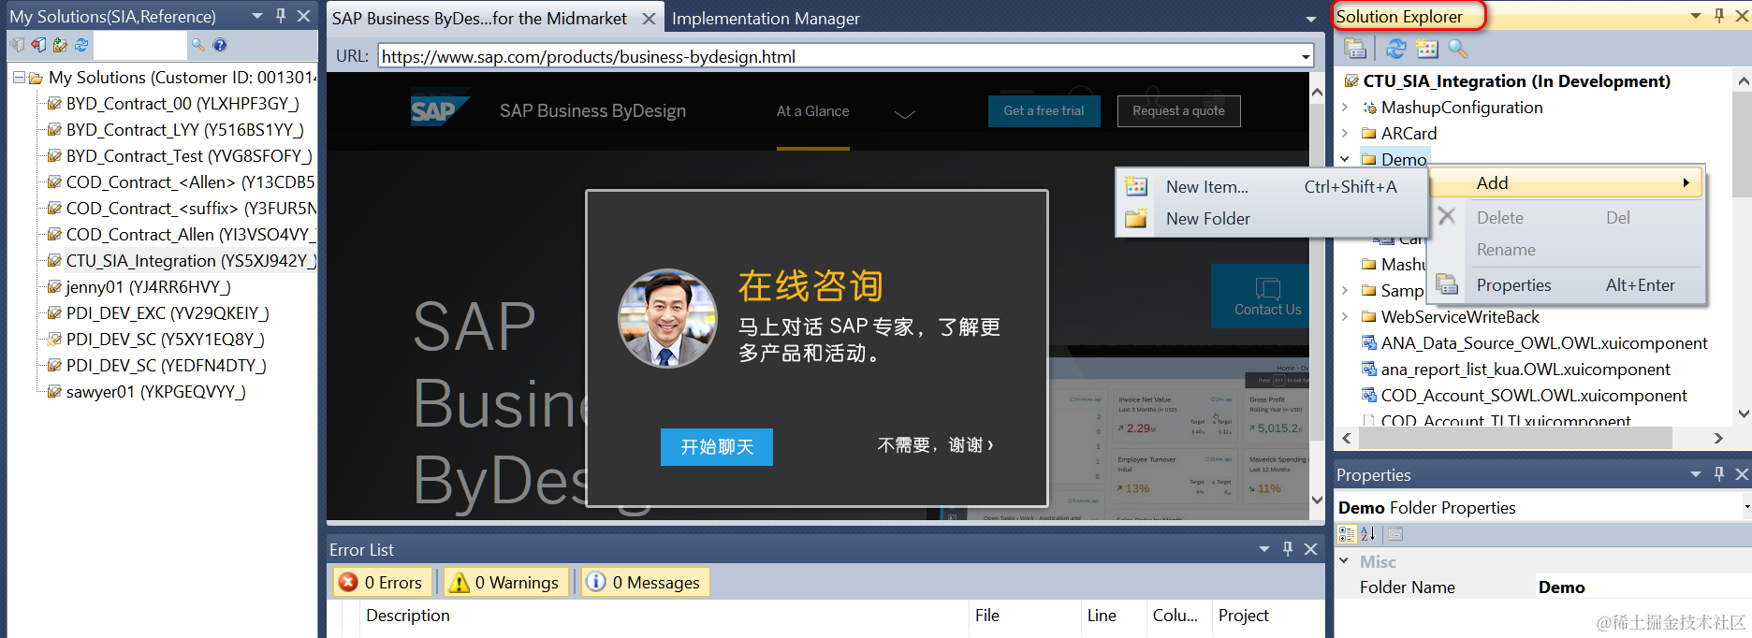This screenshot has width=1752, height=638.
Task: Open the URL address dropdown
Action: (1306, 57)
